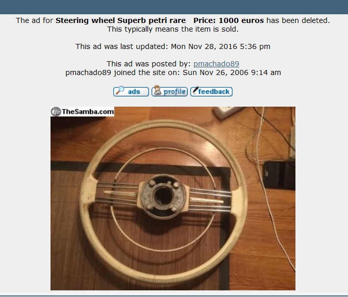Click the TheSamba.com watermark text
Image resolution: width=348 pixels, height=297 pixels.
coord(88,111)
